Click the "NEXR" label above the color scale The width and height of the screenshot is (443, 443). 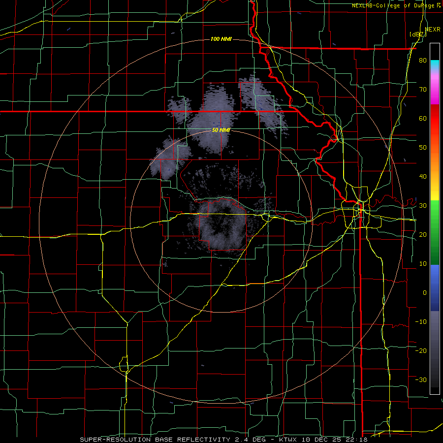click(433, 30)
